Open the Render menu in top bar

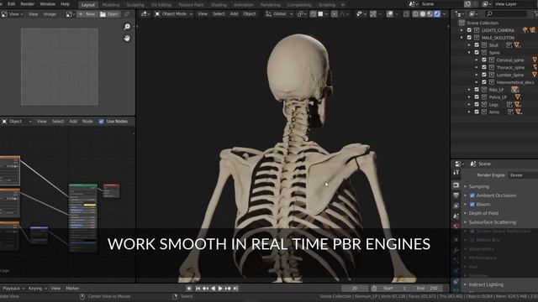(28, 4)
